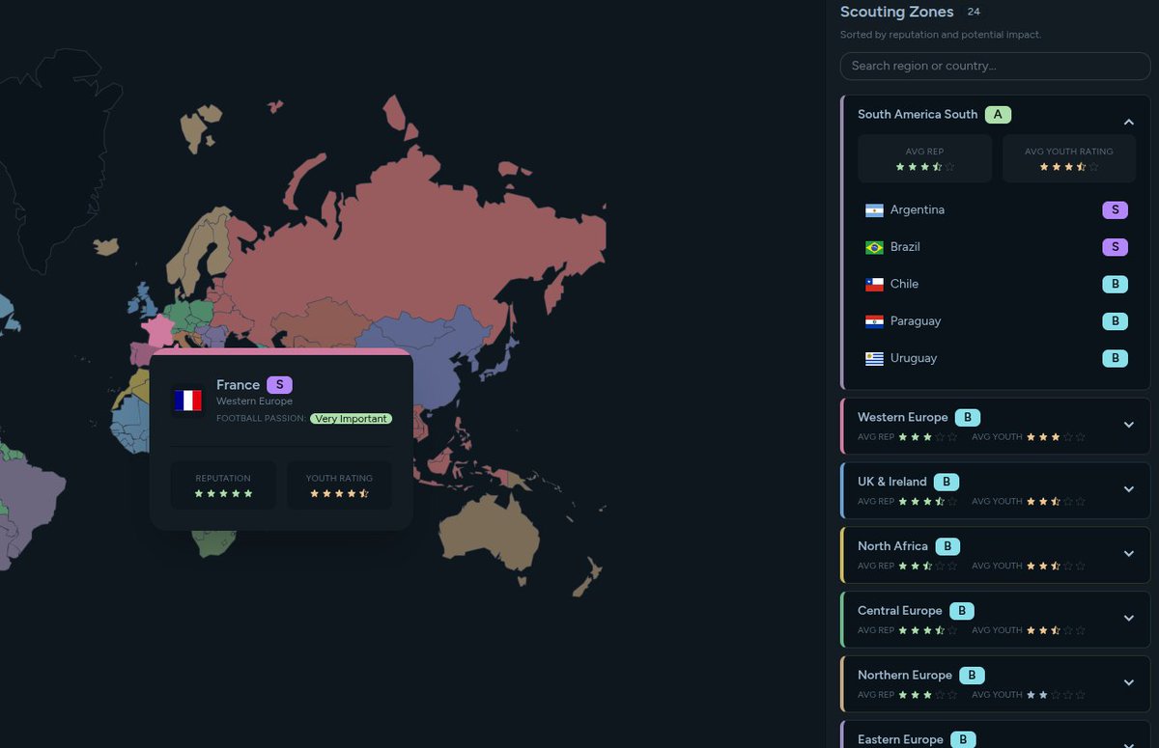The height and width of the screenshot is (748, 1159).
Task: Expand the Western Europe zone chevron
Action: pos(1128,425)
